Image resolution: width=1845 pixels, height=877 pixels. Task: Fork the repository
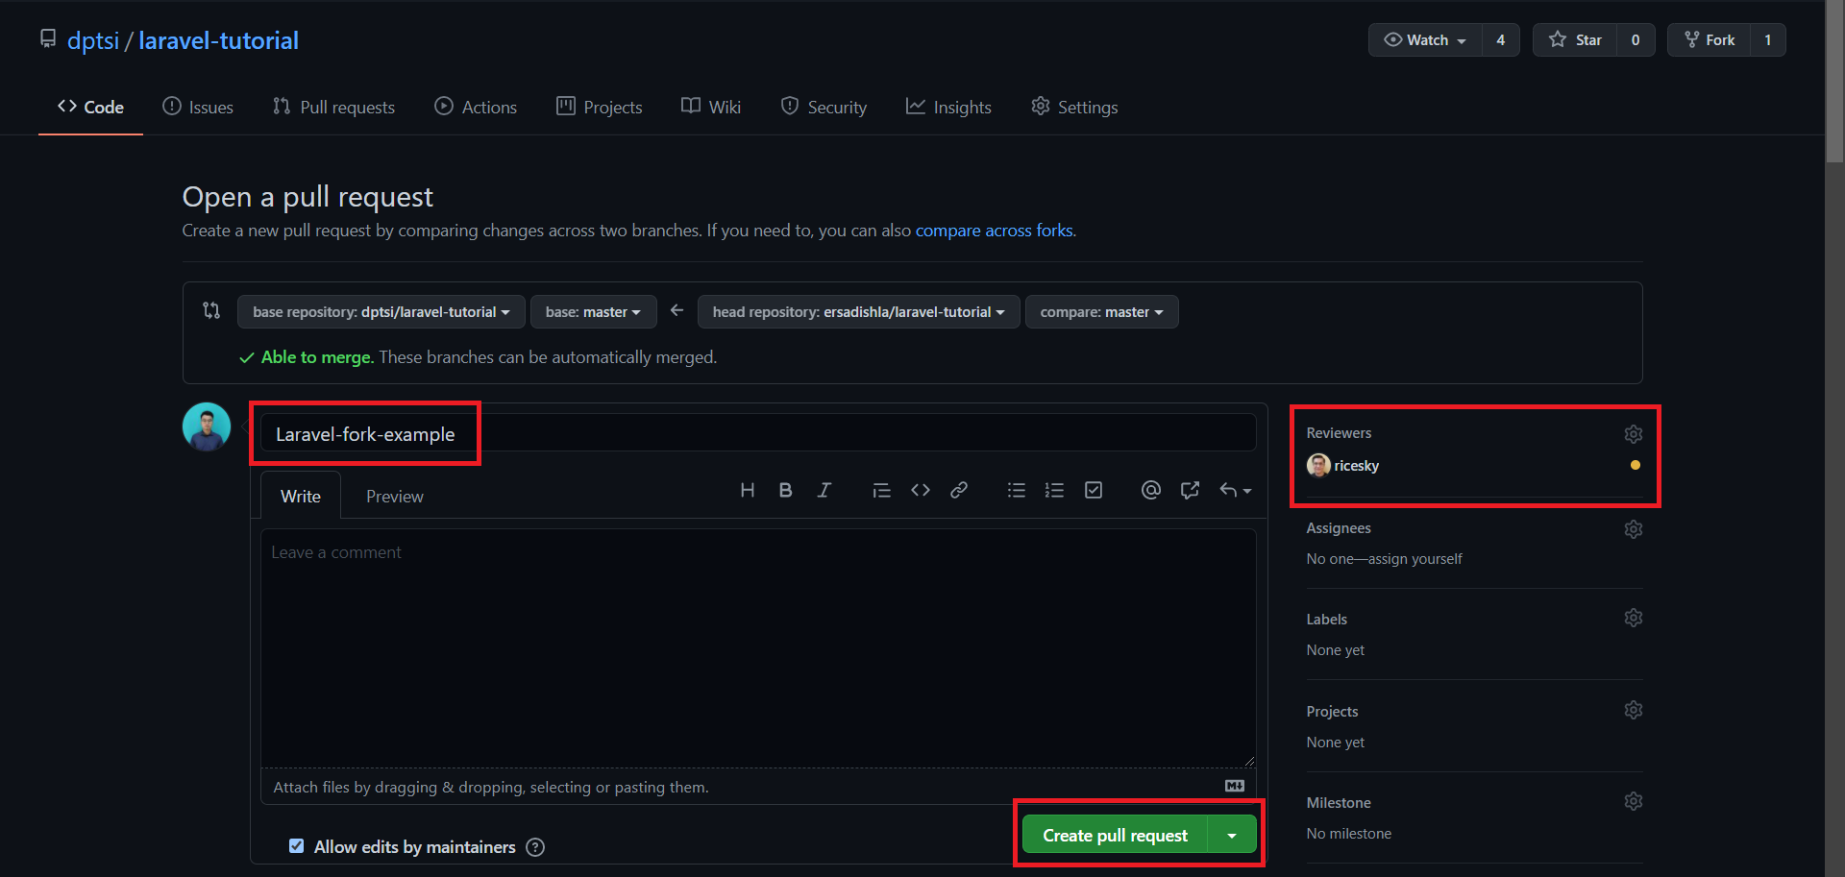(1710, 40)
